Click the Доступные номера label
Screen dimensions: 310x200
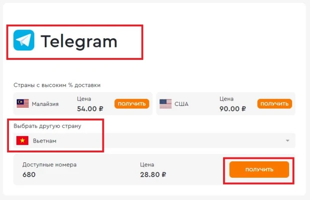point(49,164)
